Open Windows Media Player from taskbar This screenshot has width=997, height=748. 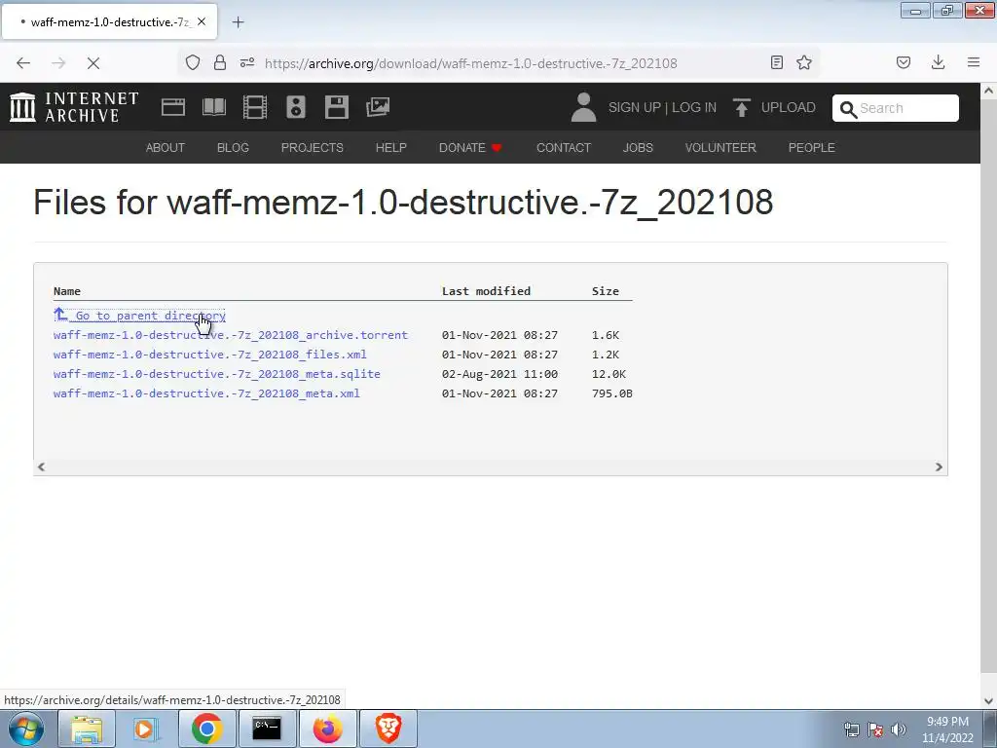(x=146, y=729)
